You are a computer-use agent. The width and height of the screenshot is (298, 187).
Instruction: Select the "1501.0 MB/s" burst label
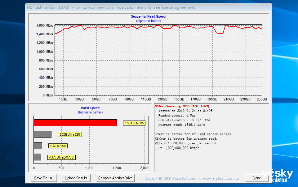[134, 123]
